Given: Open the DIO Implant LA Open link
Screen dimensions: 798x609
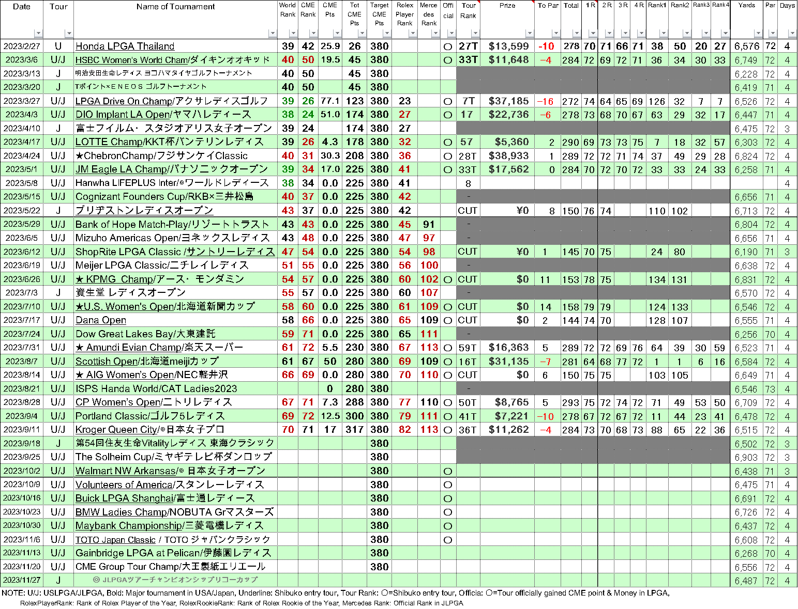Looking at the screenshot, I should 123,115.
